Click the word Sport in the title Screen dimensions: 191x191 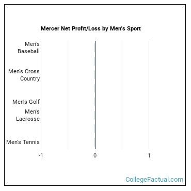(x=134, y=29)
